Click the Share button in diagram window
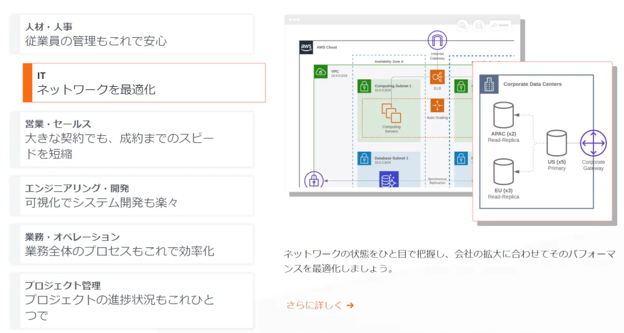The image size is (624, 333). coord(500,24)
